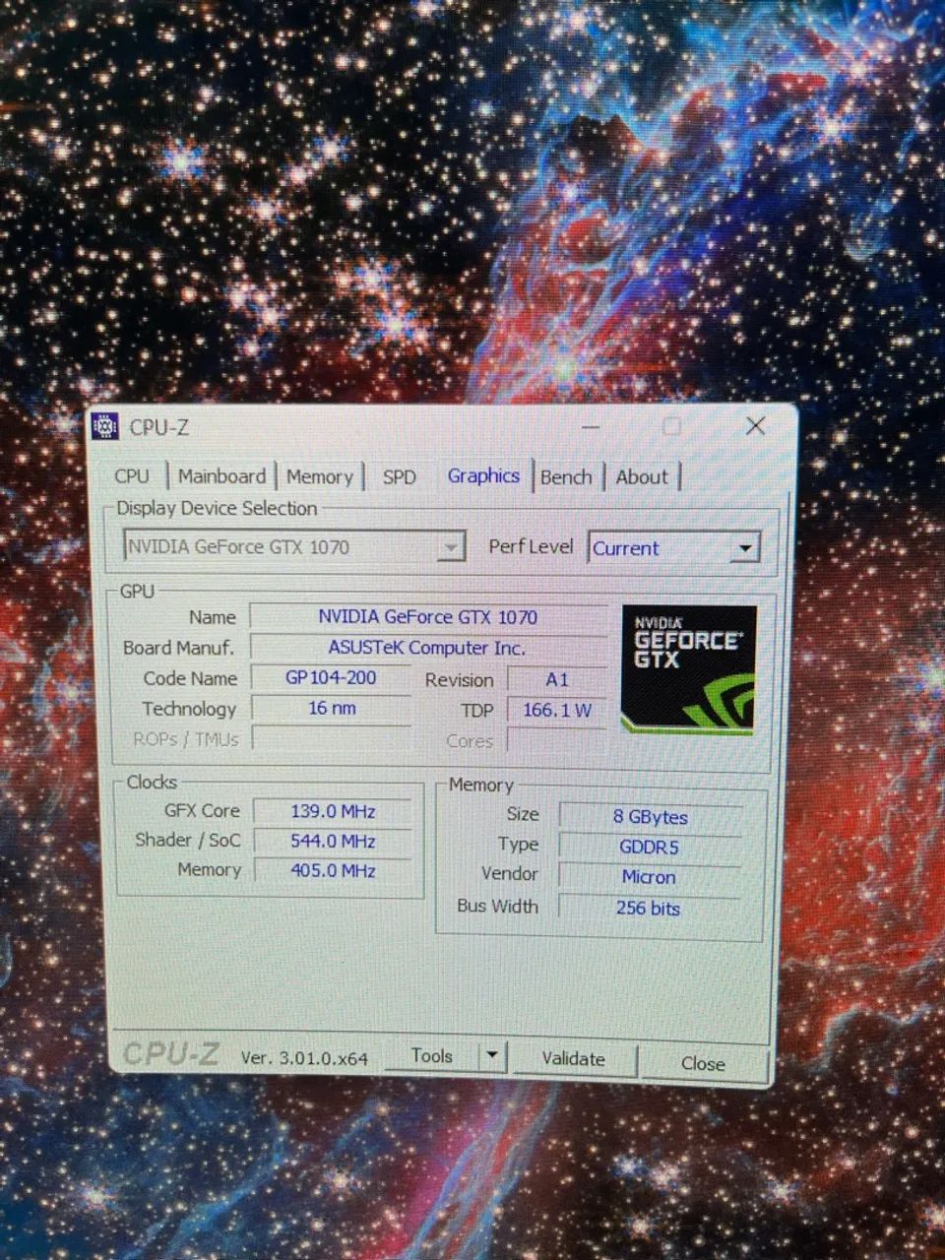945x1260 pixels.
Task: Click the version text Ver. 3.01.0.x64
Action: (x=304, y=1058)
